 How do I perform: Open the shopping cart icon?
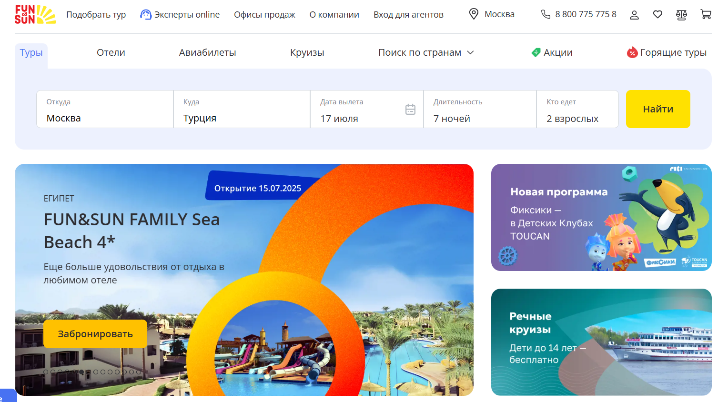click(x=706, y=15)
